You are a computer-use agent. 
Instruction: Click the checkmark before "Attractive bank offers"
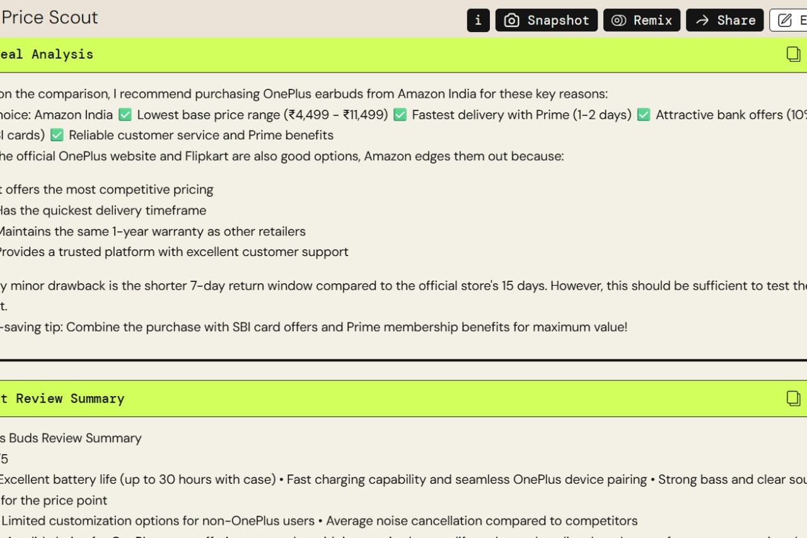644,115
